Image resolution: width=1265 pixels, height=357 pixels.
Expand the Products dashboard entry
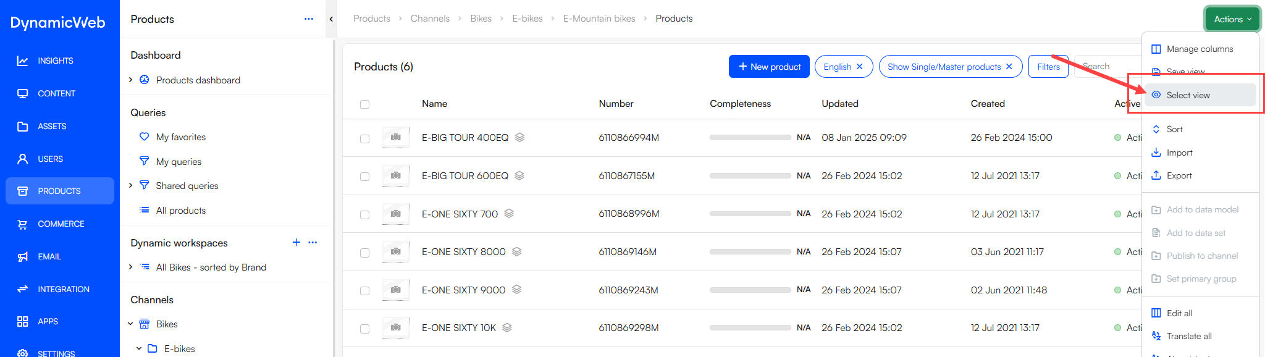click(x=130, y=80)
